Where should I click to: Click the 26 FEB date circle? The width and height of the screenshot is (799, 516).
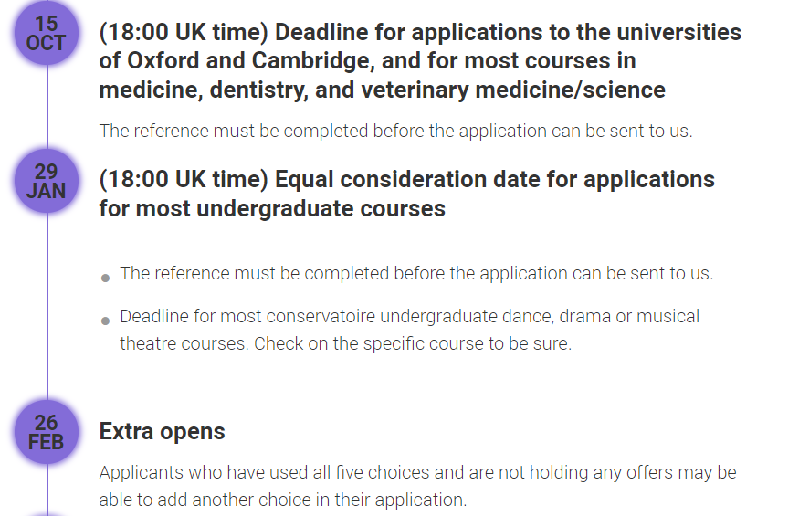point(46,432)
